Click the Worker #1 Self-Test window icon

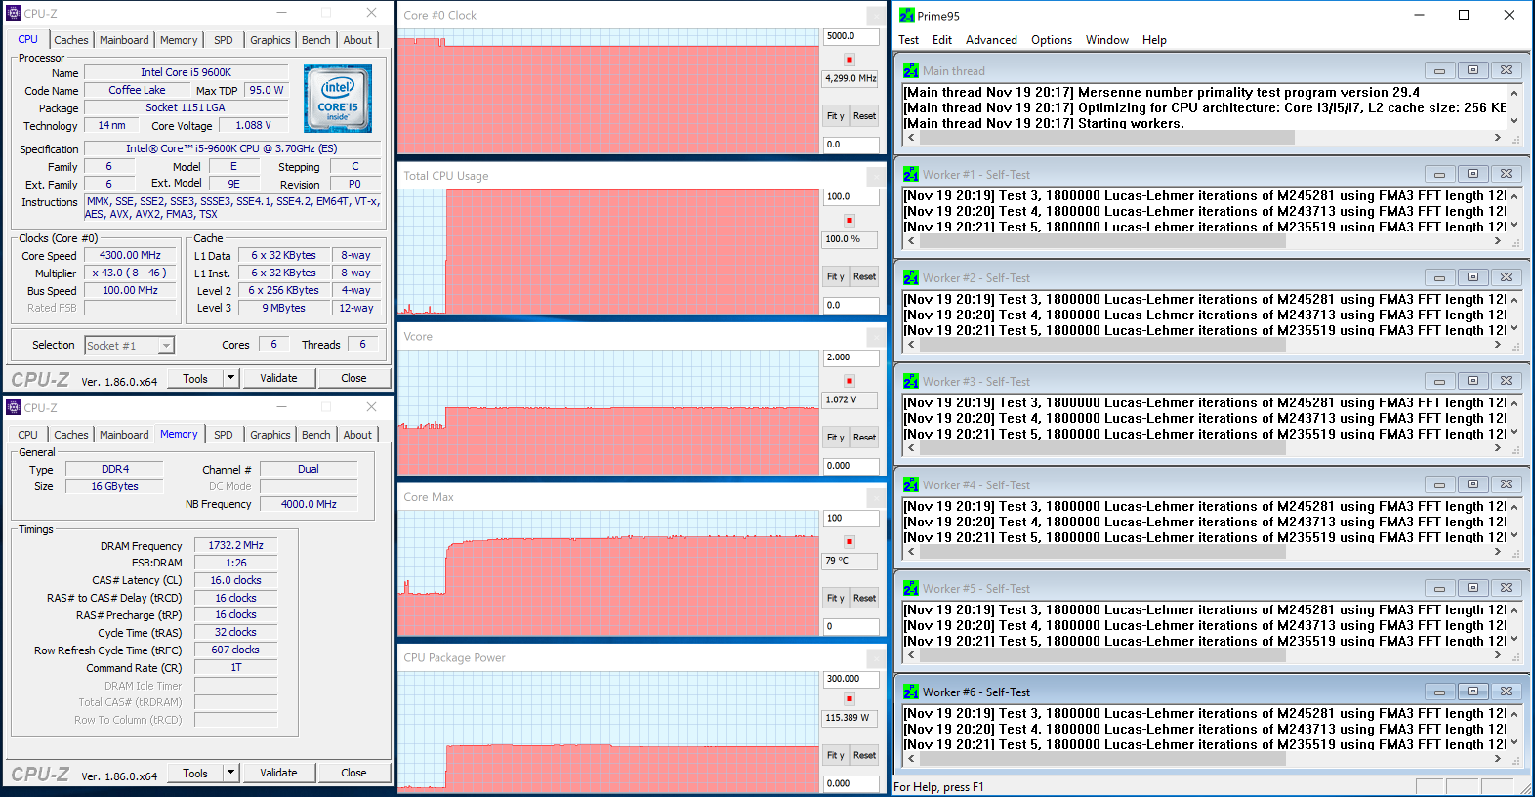[x=911, y=174]
